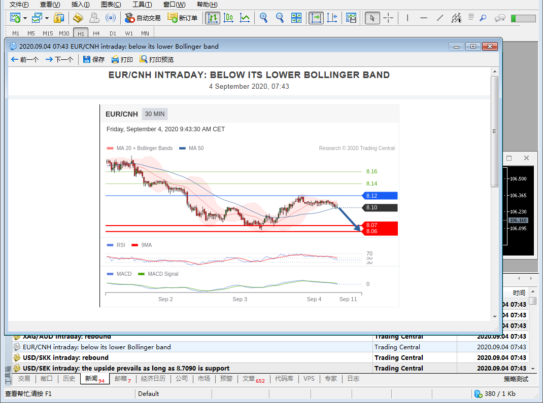Select the M1 timeframe
Image resolution: width=543 pixels, height=403 pixels.
tap(16, 33)
